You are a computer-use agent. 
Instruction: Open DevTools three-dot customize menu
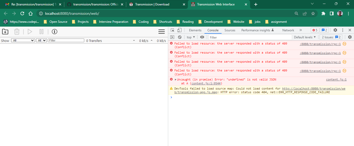[x=343, y=30]
